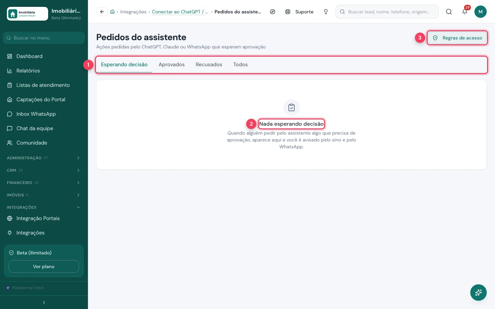Expand the FINANCEIRO section
This screenshot has width=495, height=309.
click(44, 183)
